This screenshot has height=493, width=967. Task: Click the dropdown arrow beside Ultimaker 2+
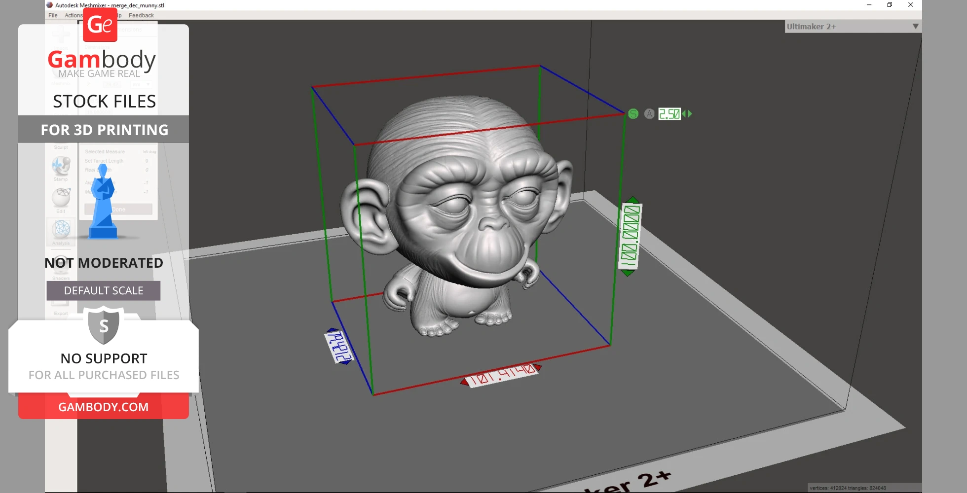click(915, 27)
